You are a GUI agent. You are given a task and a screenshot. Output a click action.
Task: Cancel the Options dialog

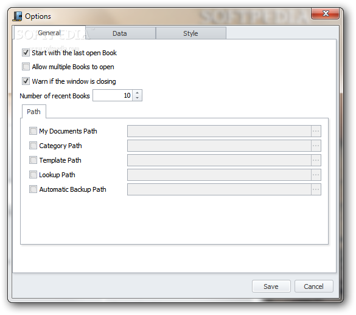pyautogui.click(x=314, y=286)
